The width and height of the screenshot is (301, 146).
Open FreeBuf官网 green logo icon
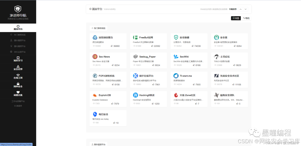135,37
